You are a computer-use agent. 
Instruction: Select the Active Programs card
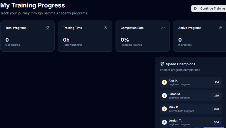(x=200, y=36)
